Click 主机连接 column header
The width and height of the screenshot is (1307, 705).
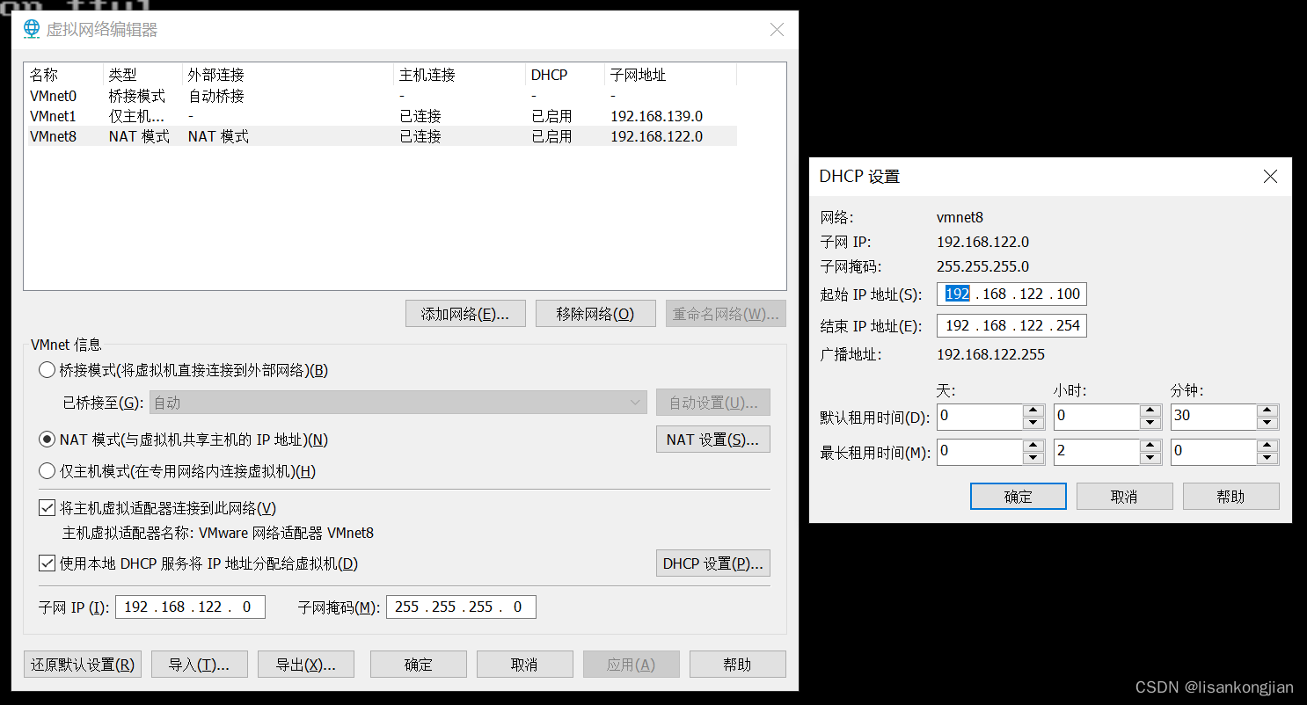tap(459, 75)
